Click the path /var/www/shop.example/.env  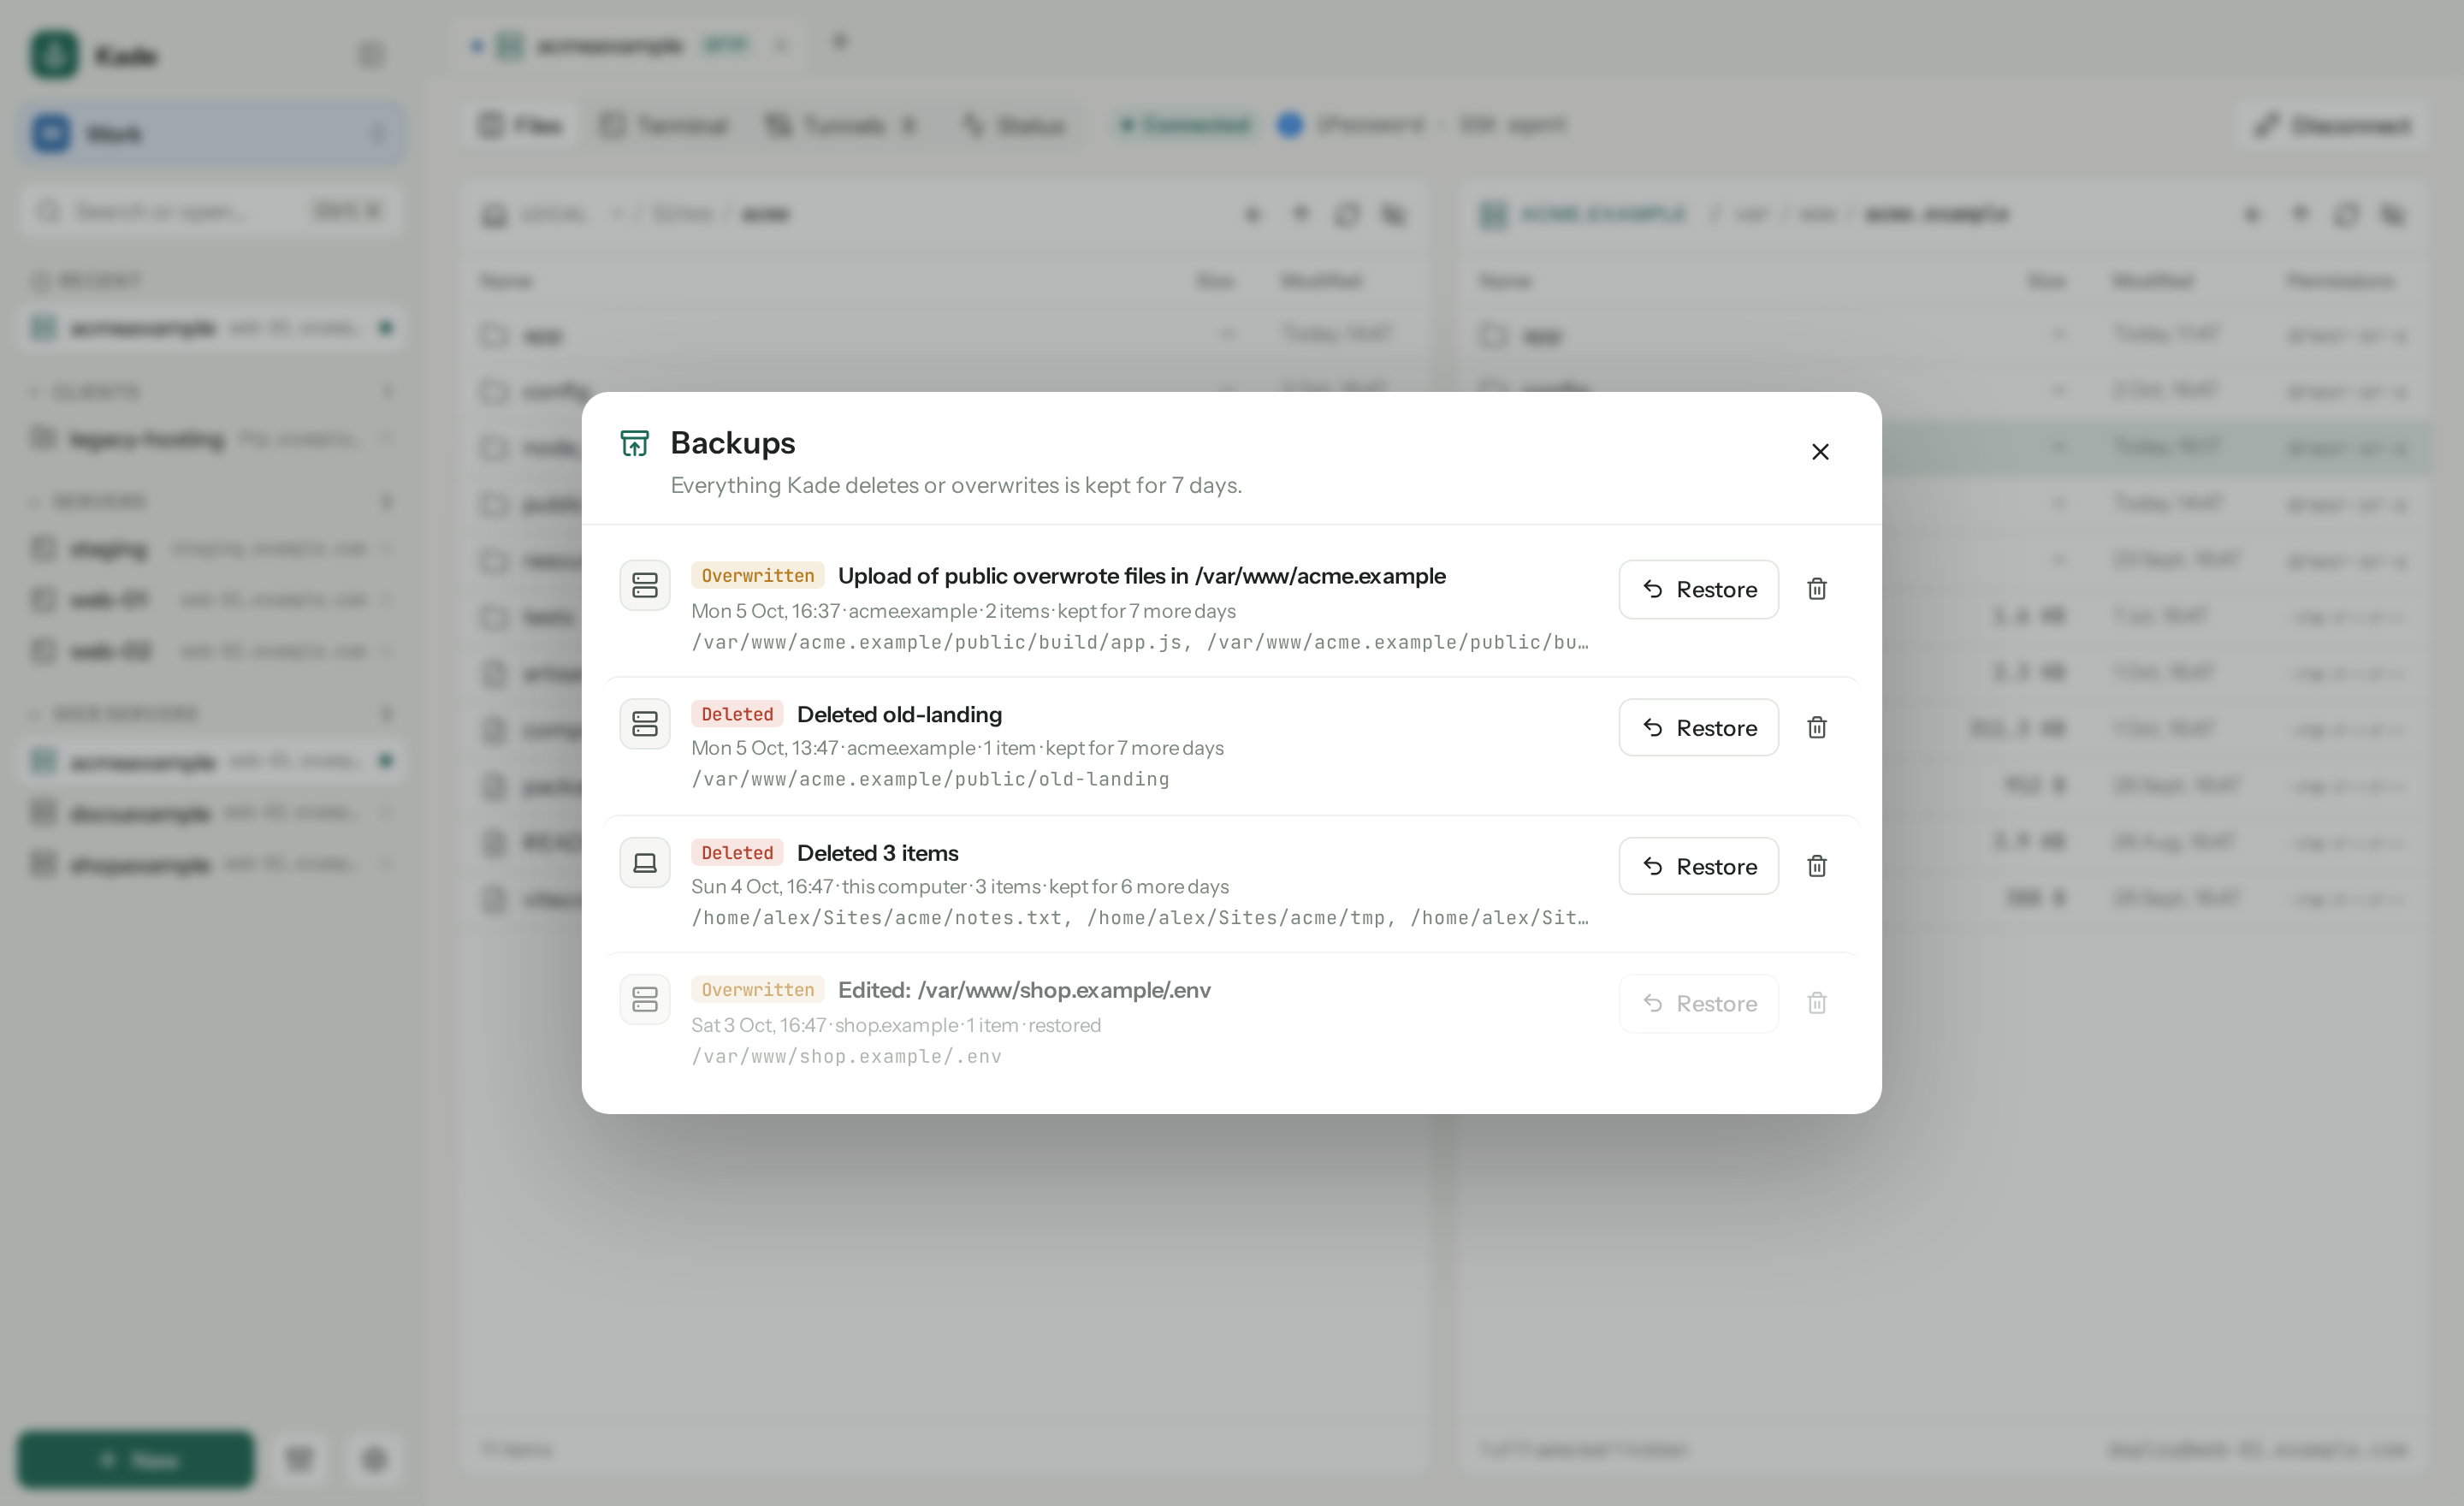pyautogui.click(x=846, y=1056)
